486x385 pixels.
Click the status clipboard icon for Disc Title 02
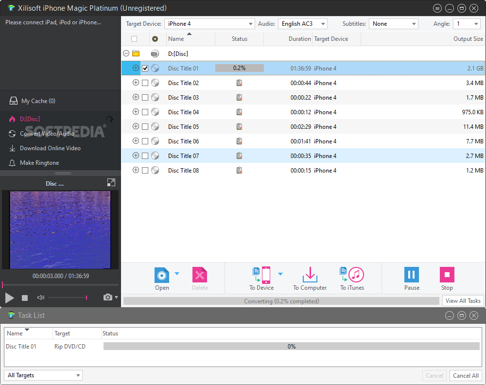[x=239, y=83]
